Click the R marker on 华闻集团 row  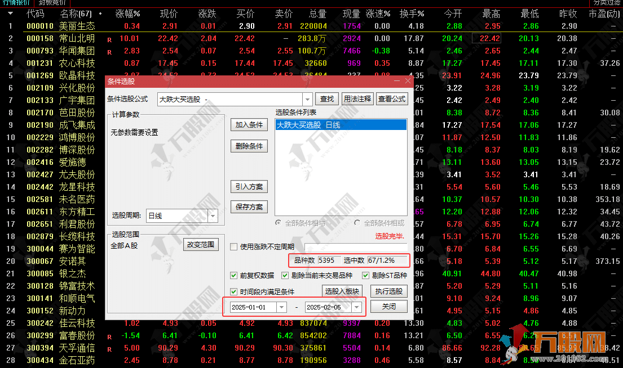(109, 52)
